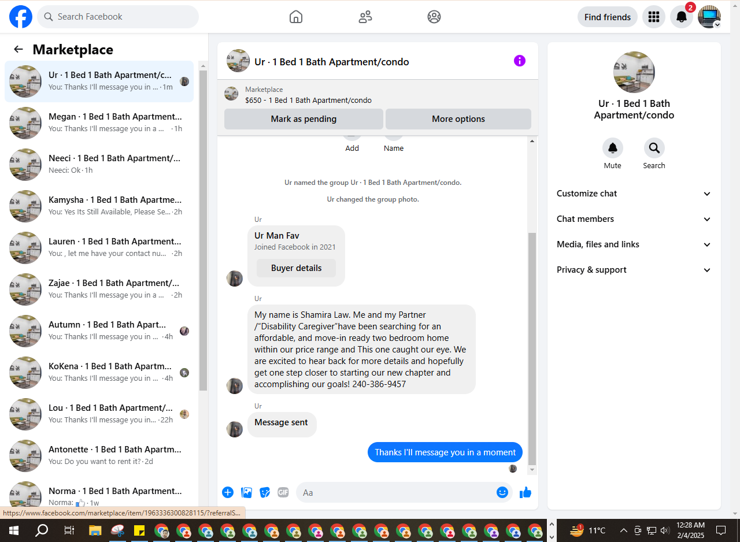Screen dimensions: 740x542
Task: Open the emoji picker
Action: tap(502, 492)
